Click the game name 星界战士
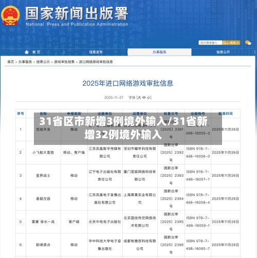Screen dimensions: 257x258 point(43,176)
